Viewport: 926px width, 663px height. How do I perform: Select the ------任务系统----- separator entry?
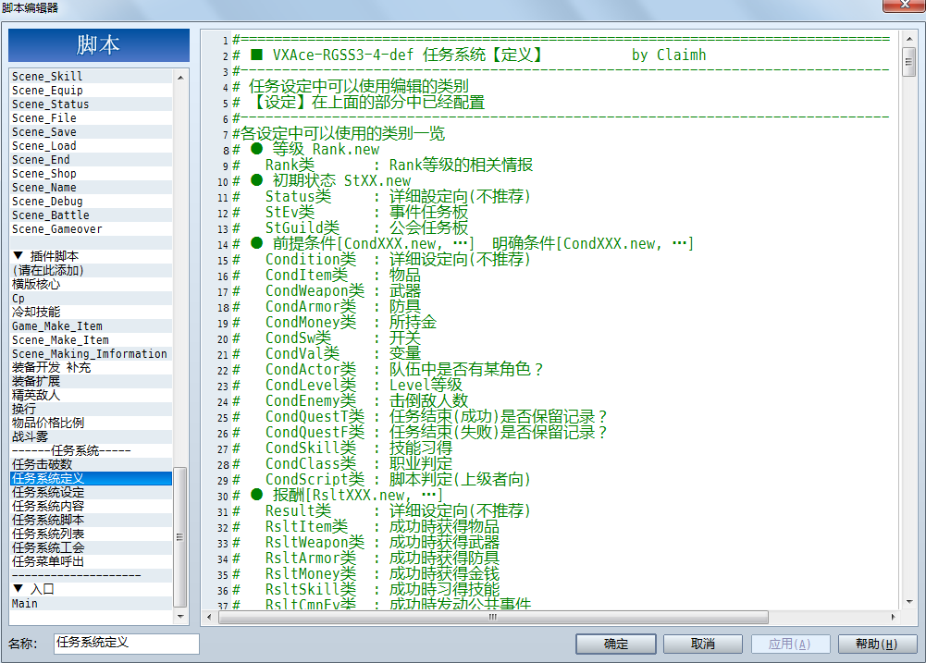click(x=92, y=450)
